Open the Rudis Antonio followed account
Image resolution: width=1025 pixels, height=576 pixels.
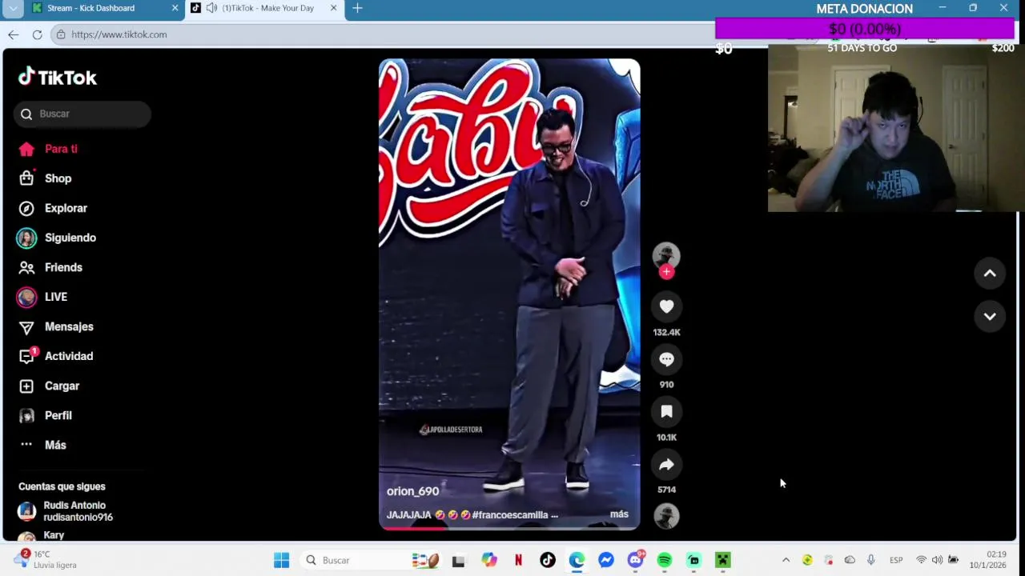click(78, 511)
